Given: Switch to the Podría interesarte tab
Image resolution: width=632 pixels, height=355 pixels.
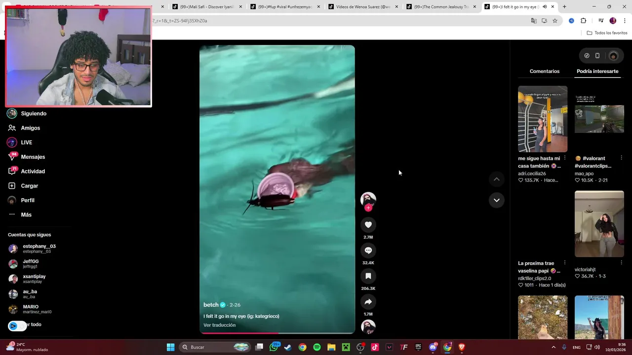Looking at the screenshot, I should (x=597, y=71).
